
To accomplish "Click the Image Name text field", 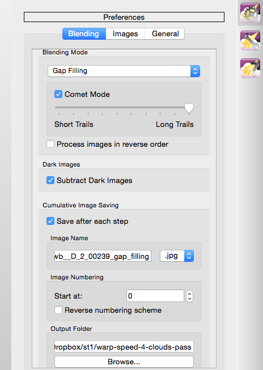I will pyautogui.click(x=103, y=256).
